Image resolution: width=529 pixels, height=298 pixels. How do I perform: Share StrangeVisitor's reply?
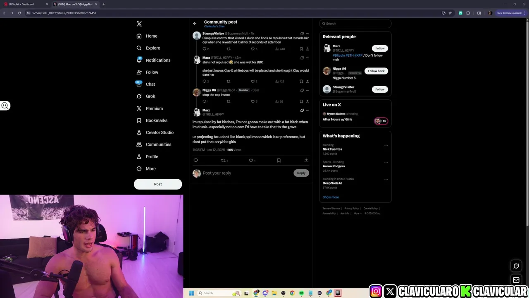(307, 49)
